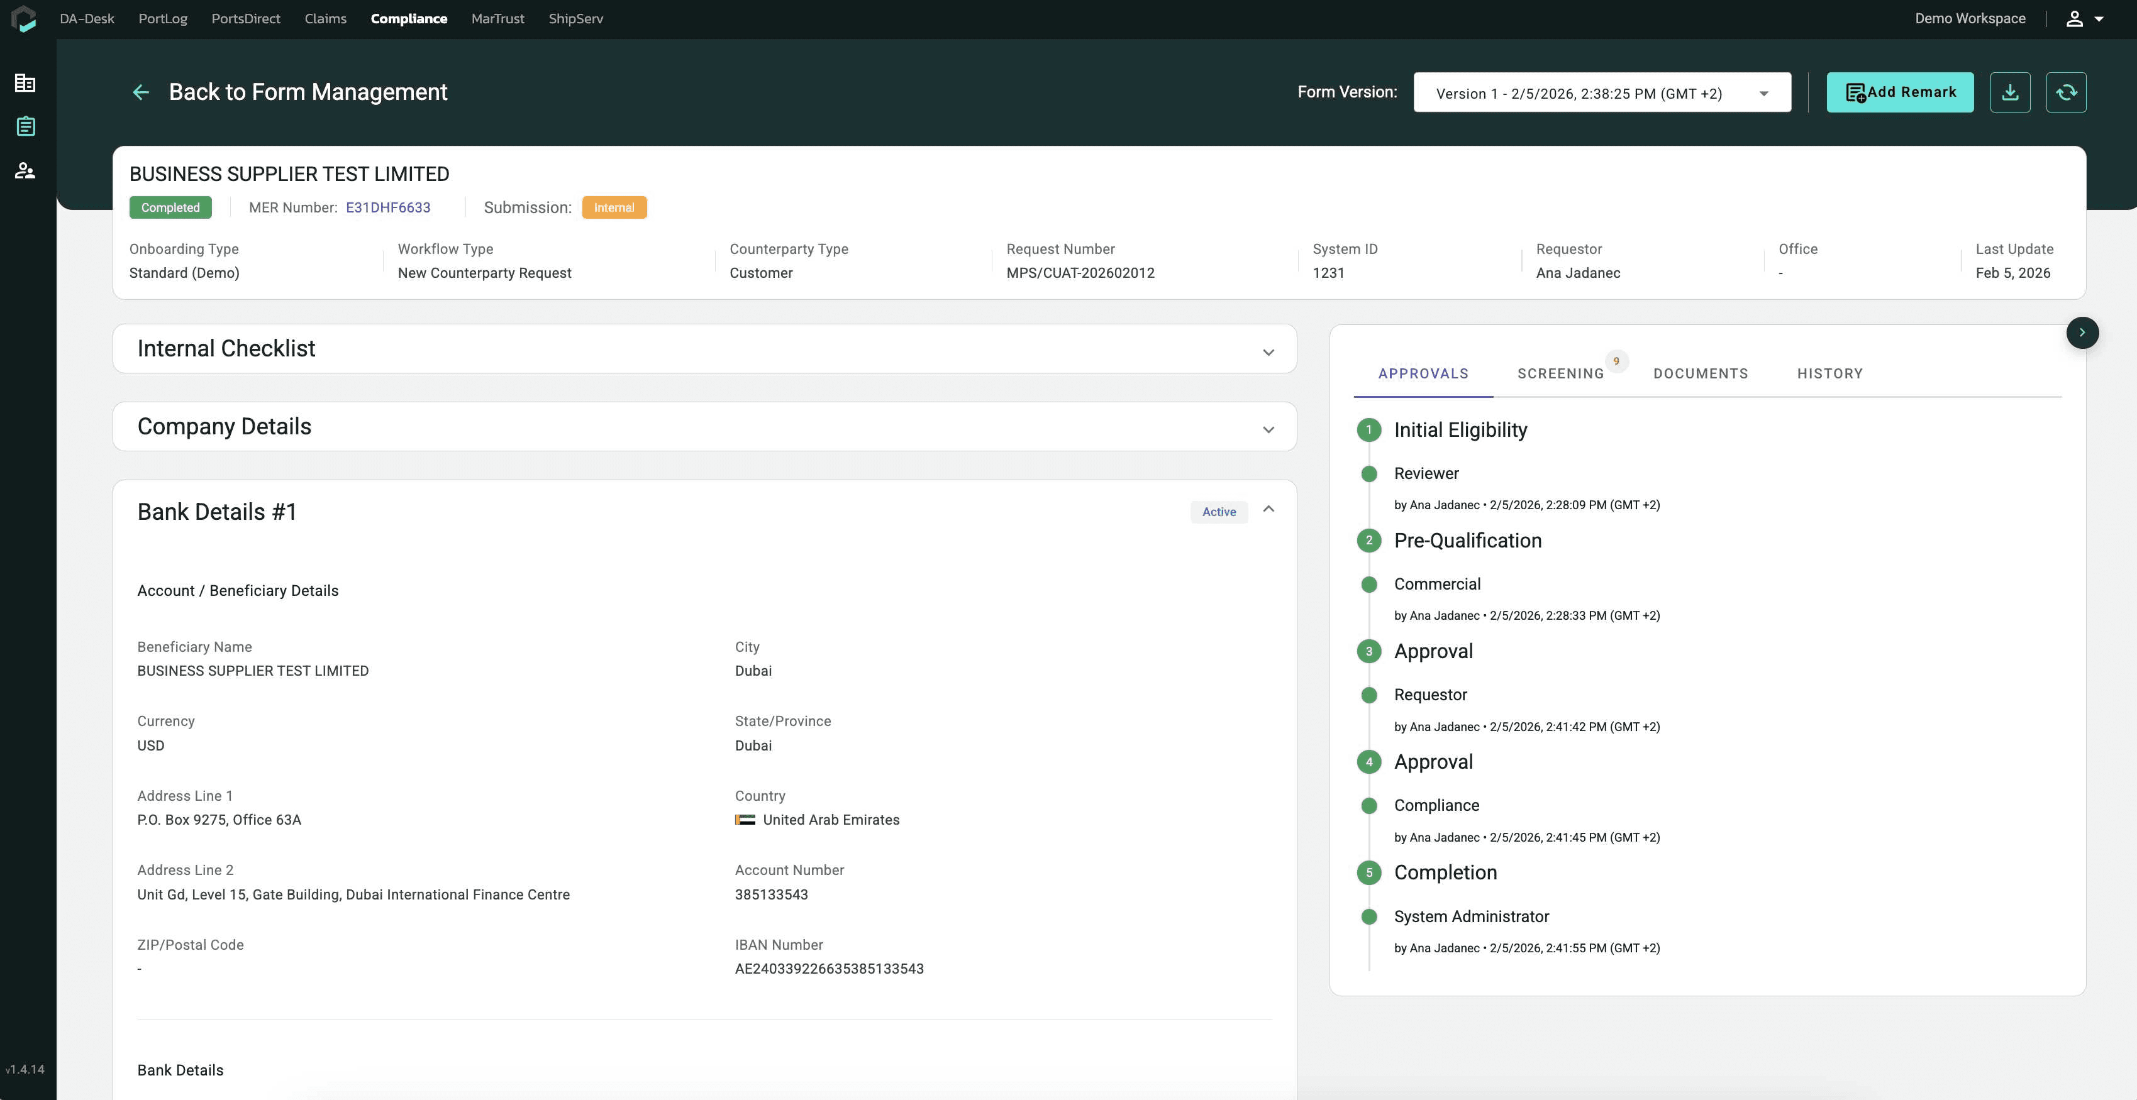Open DA-Desk in the top navigation
Screen dimensions: 2137x1100
[x=87, y=18]
